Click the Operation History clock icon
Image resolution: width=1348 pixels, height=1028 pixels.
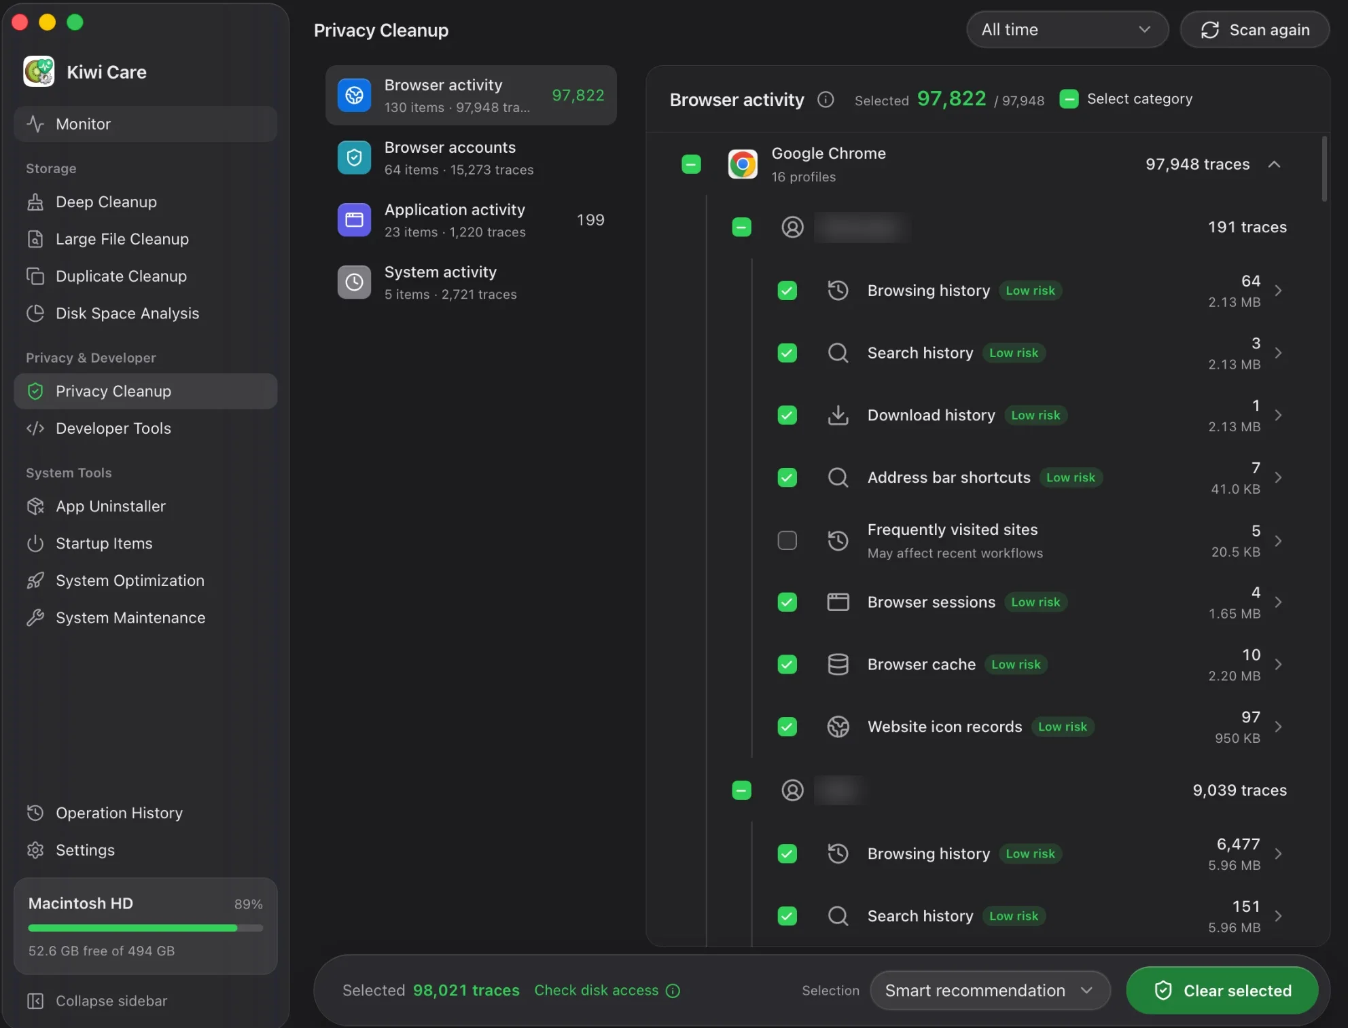click(x=35, y=813)
